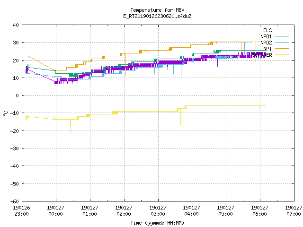Click the x-axis tick label 190127 06:00

pos(259,211)
